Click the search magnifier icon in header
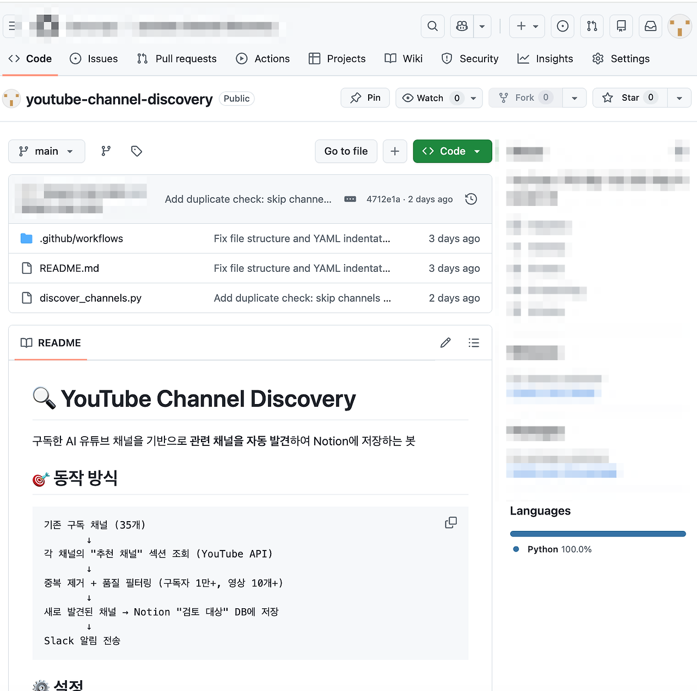697x691 pixels. 433,26
